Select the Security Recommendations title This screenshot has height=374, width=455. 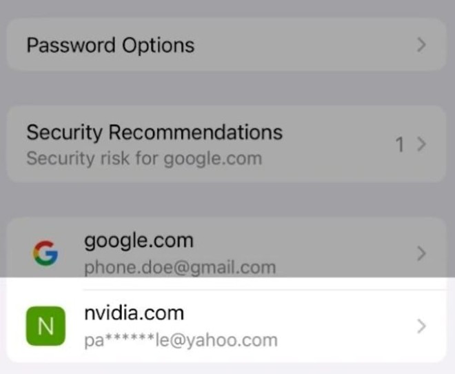pos(154,132)
